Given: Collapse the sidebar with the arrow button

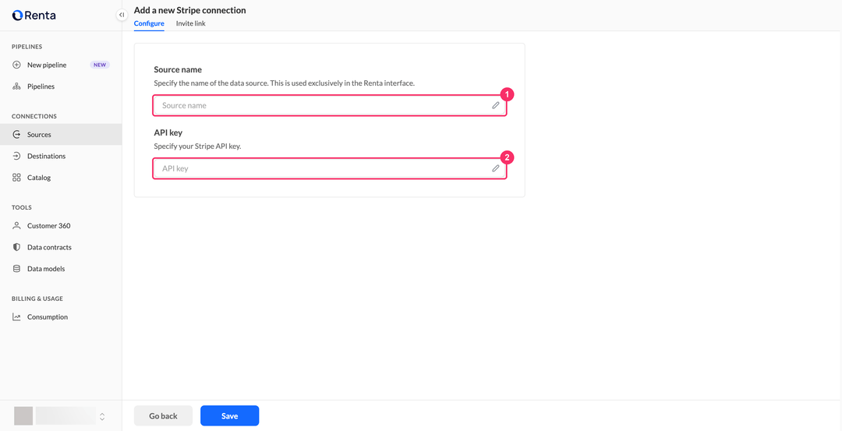Looking at the screenshot, I should pos(122,15).
